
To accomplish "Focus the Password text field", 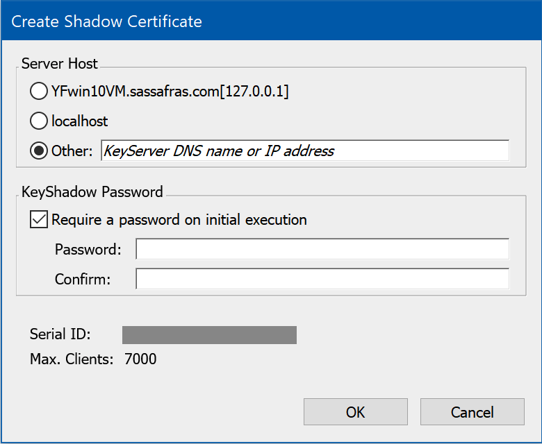I will tap(322, 249).
